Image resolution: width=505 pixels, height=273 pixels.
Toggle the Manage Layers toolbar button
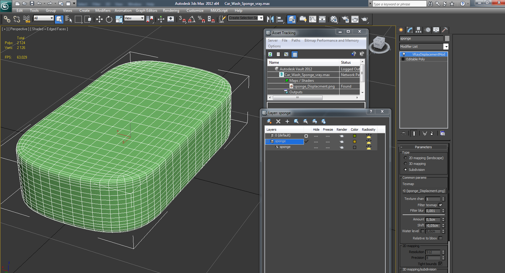tap(292, 19)
